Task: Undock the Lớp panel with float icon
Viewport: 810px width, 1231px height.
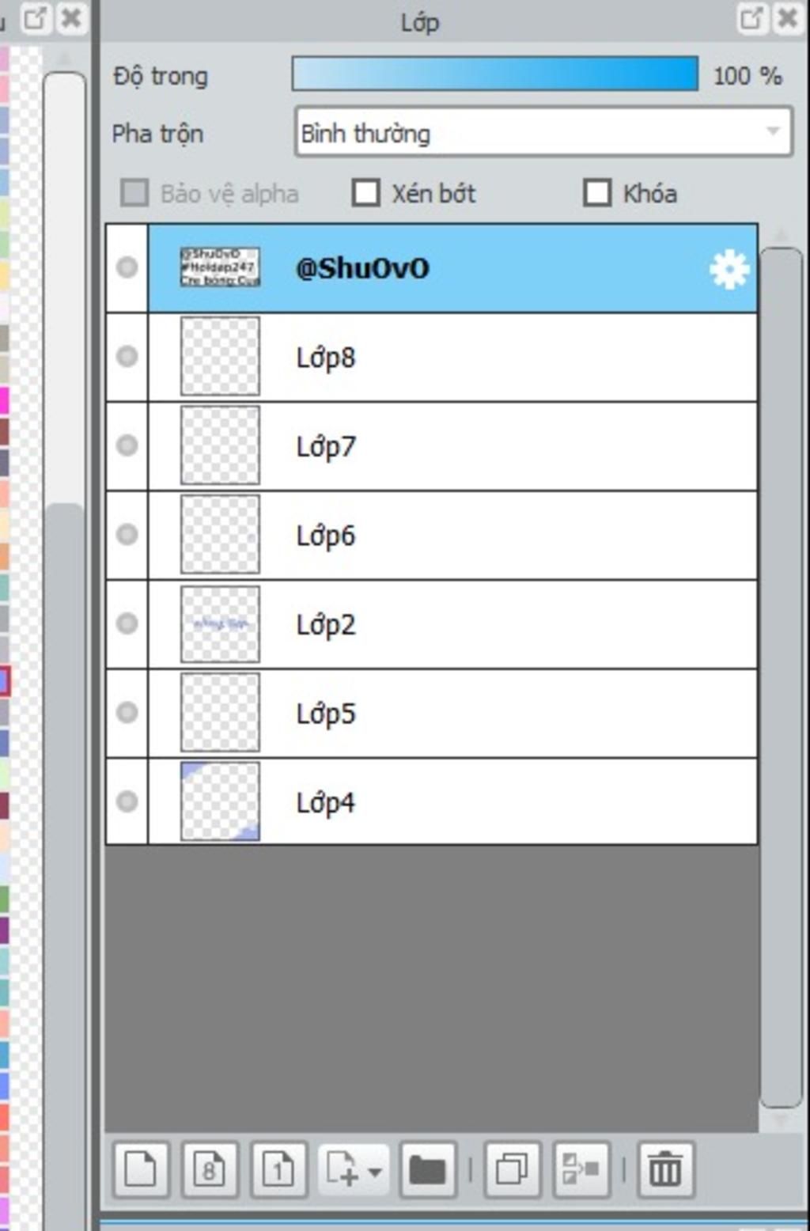Action: coord(751,19)
